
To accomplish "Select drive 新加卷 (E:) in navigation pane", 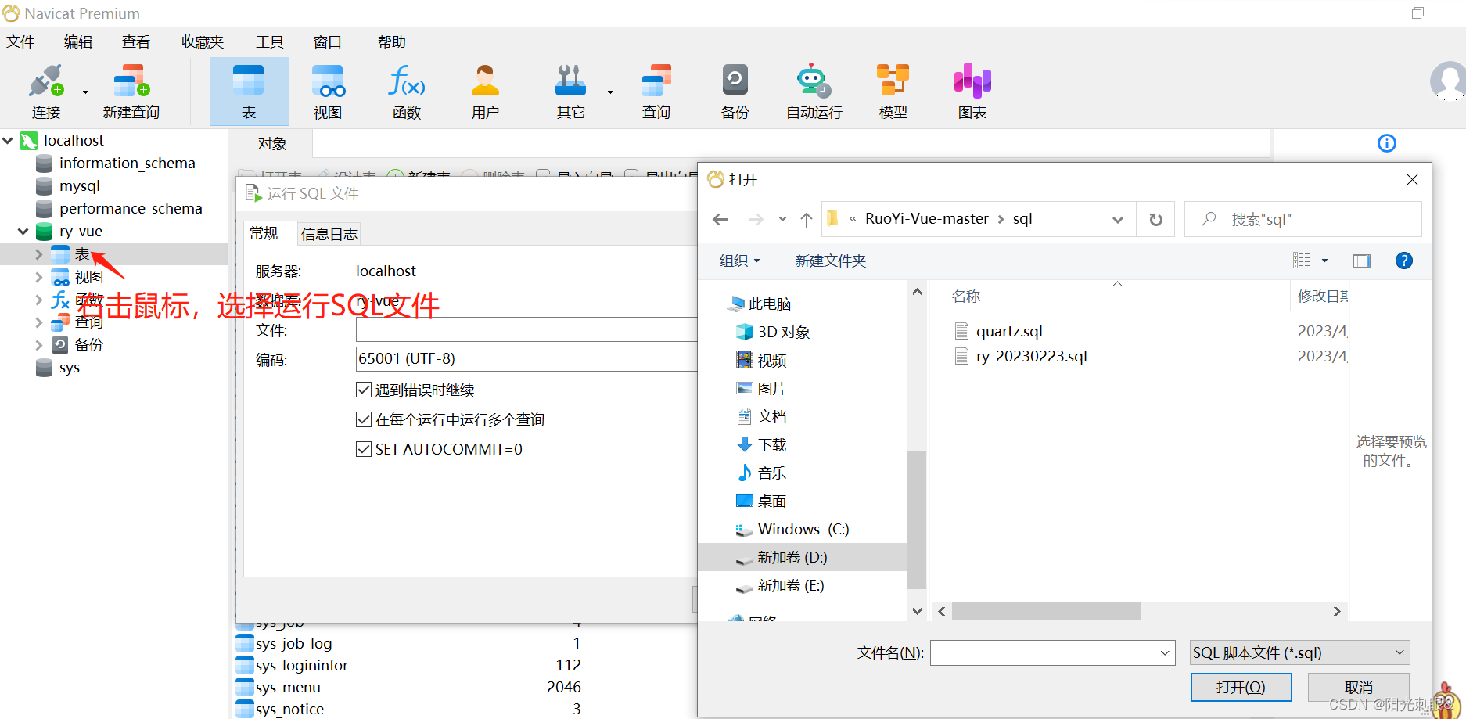I will (x=791, y=586).
